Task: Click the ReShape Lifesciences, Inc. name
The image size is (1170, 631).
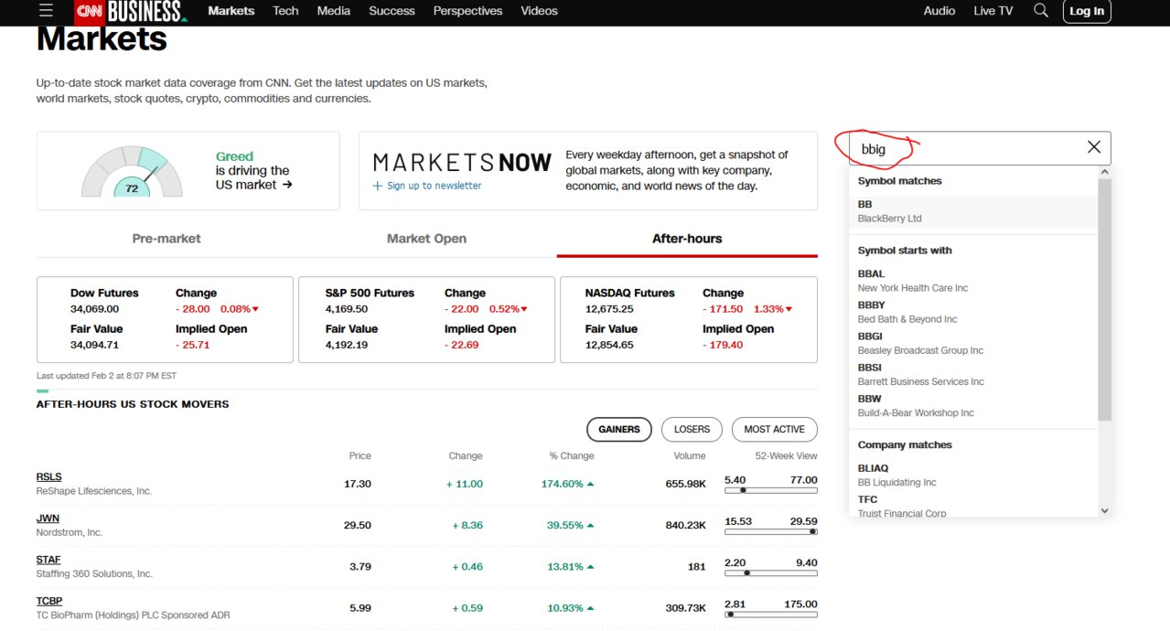Action: 94,491
